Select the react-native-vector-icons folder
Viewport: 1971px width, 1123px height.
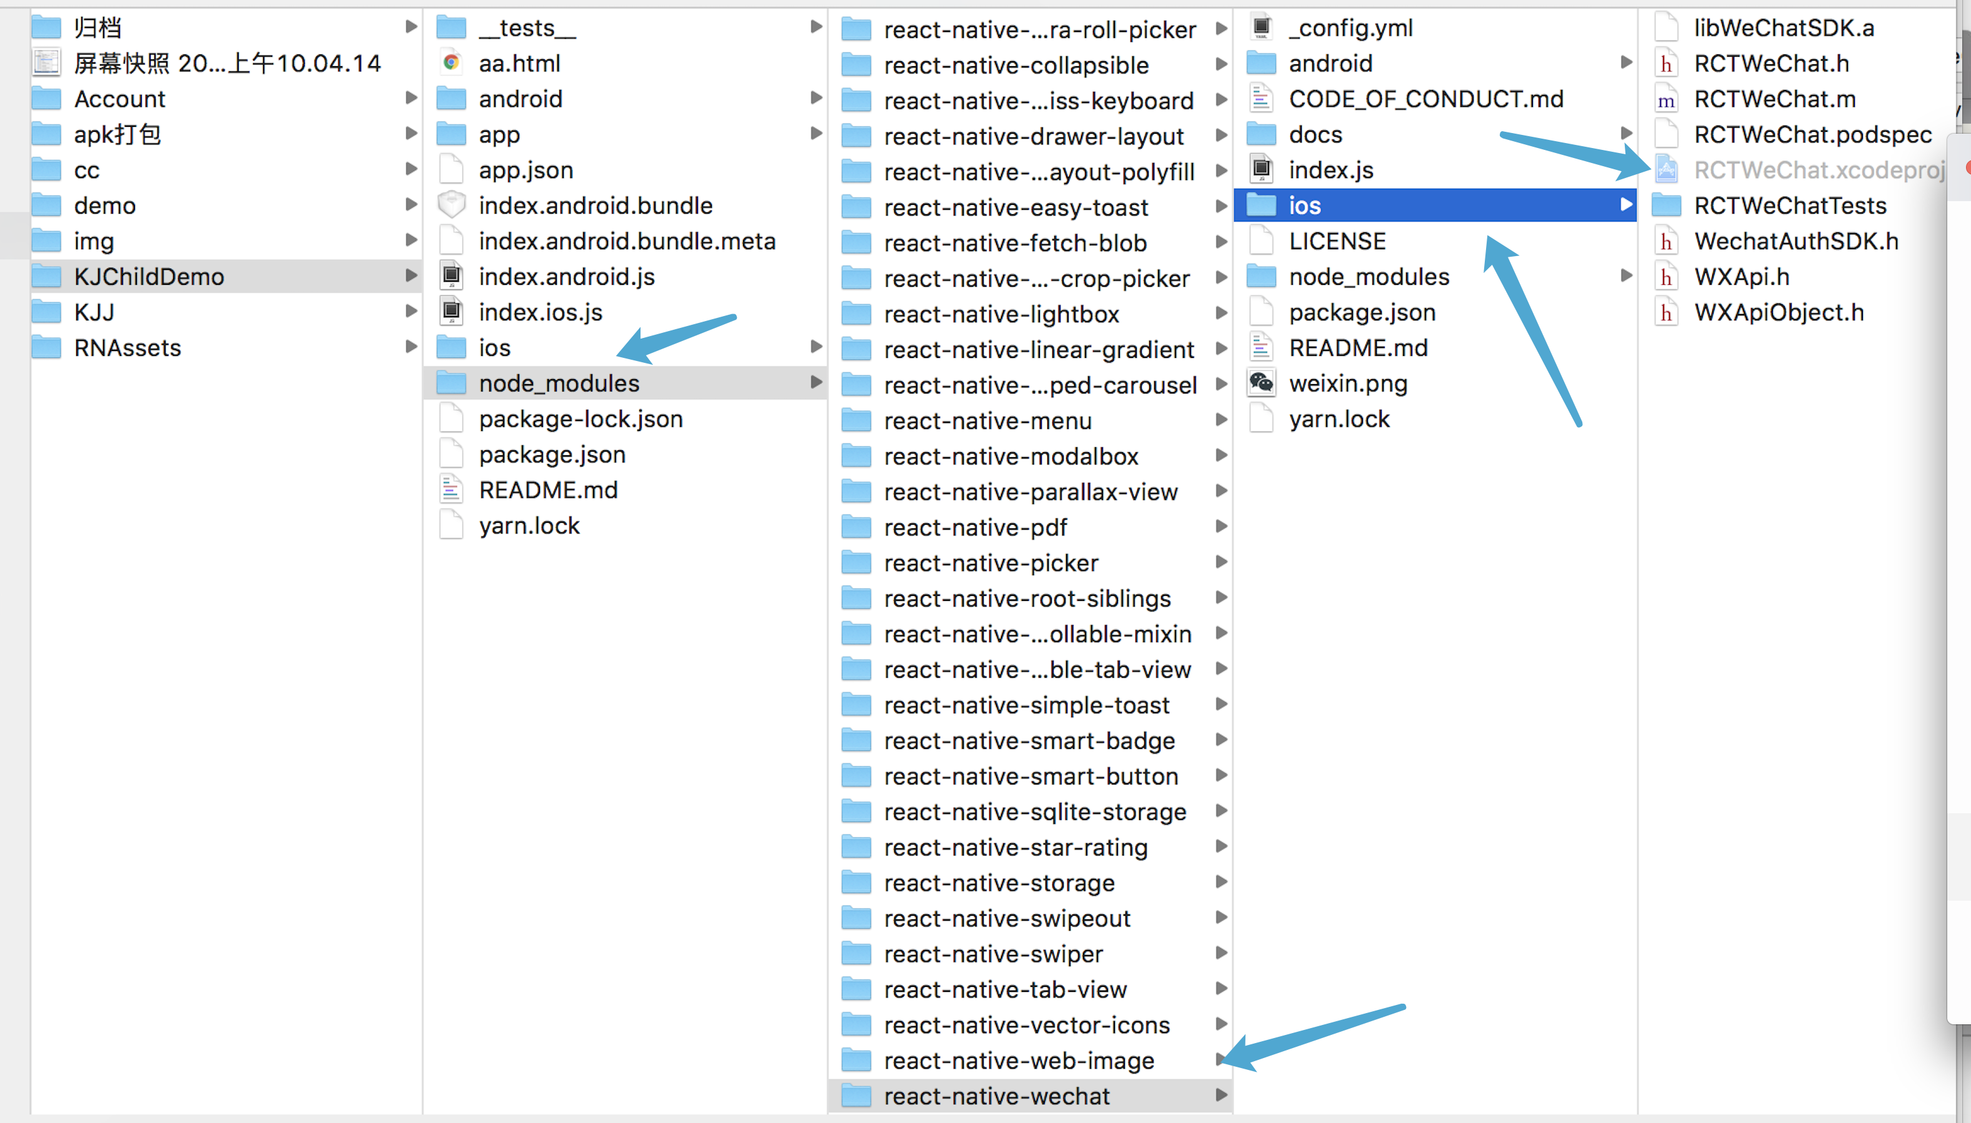click(x=1025, y=1024)
